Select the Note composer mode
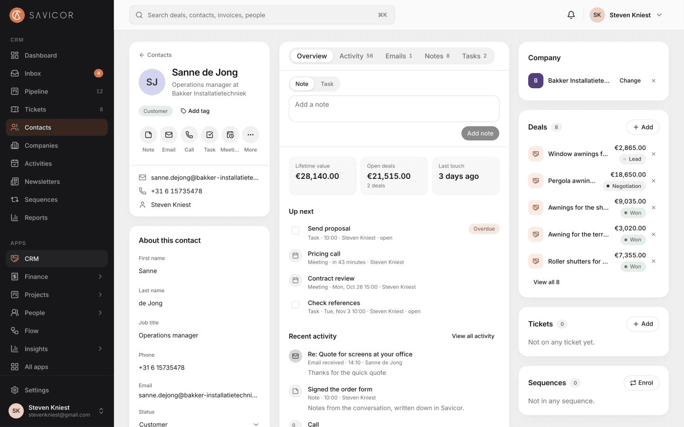 pyautogui.click(x=302, y=84)
